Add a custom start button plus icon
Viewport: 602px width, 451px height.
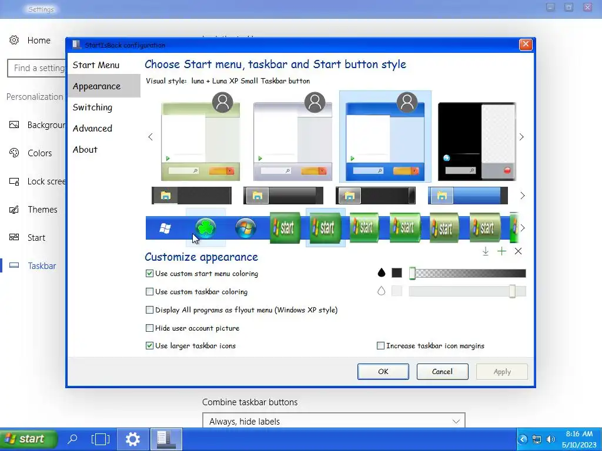[502, 251]
